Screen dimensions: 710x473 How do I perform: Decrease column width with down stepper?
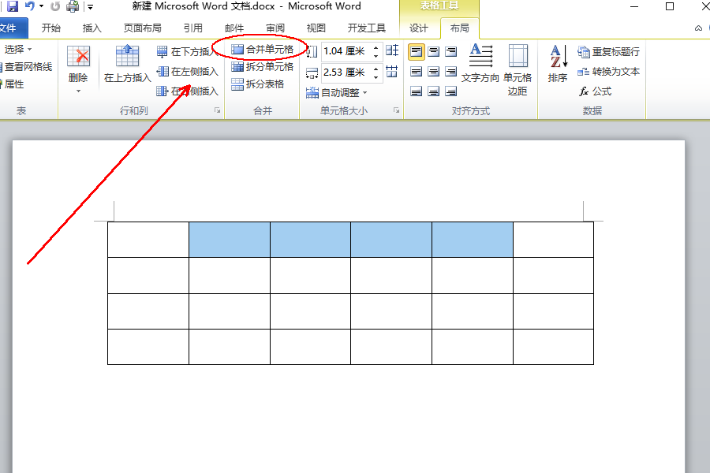376,76
